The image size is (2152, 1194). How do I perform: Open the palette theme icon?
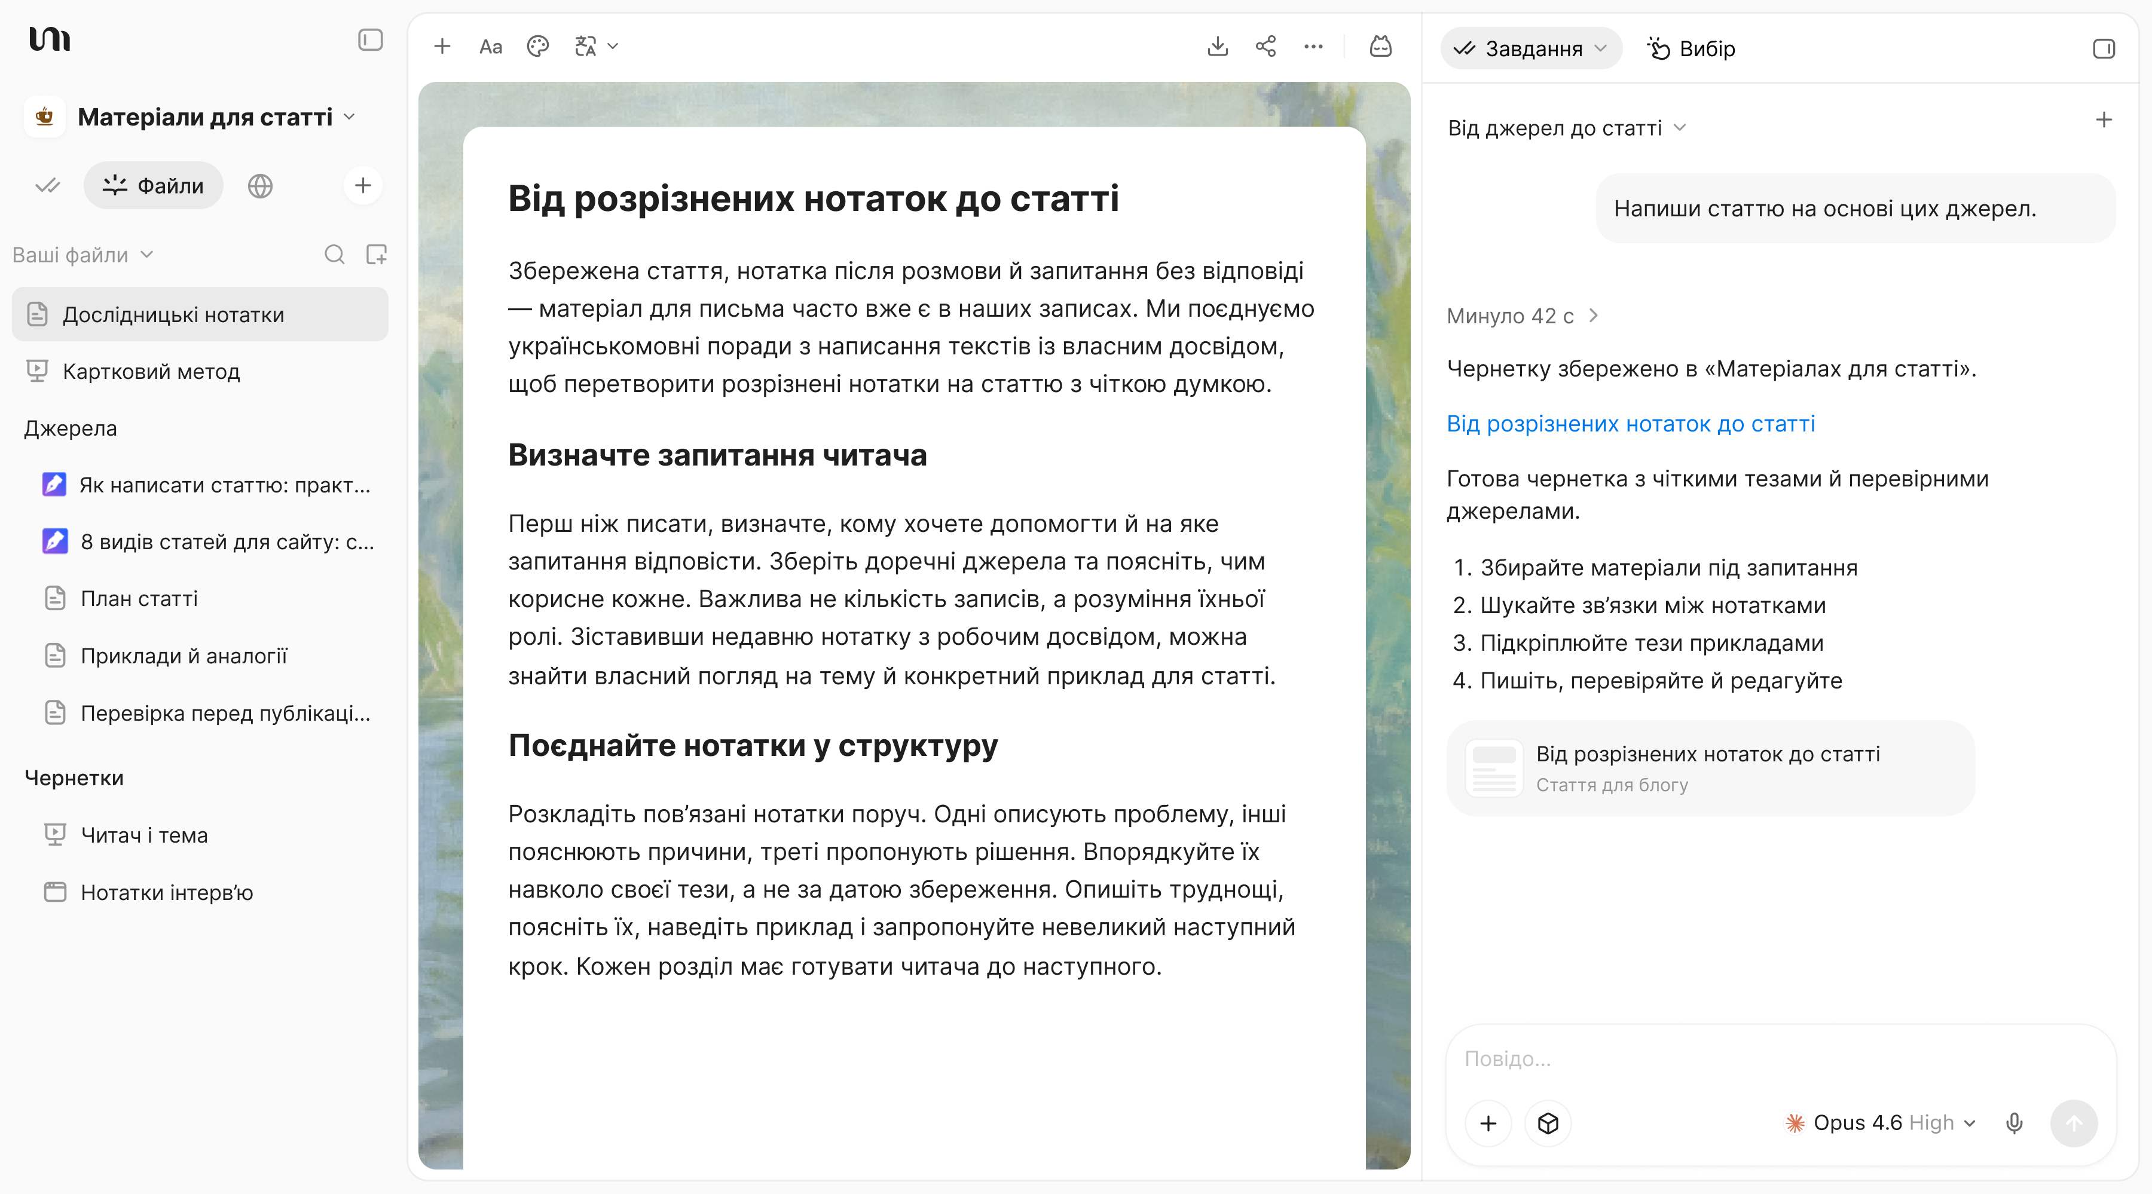538,47
